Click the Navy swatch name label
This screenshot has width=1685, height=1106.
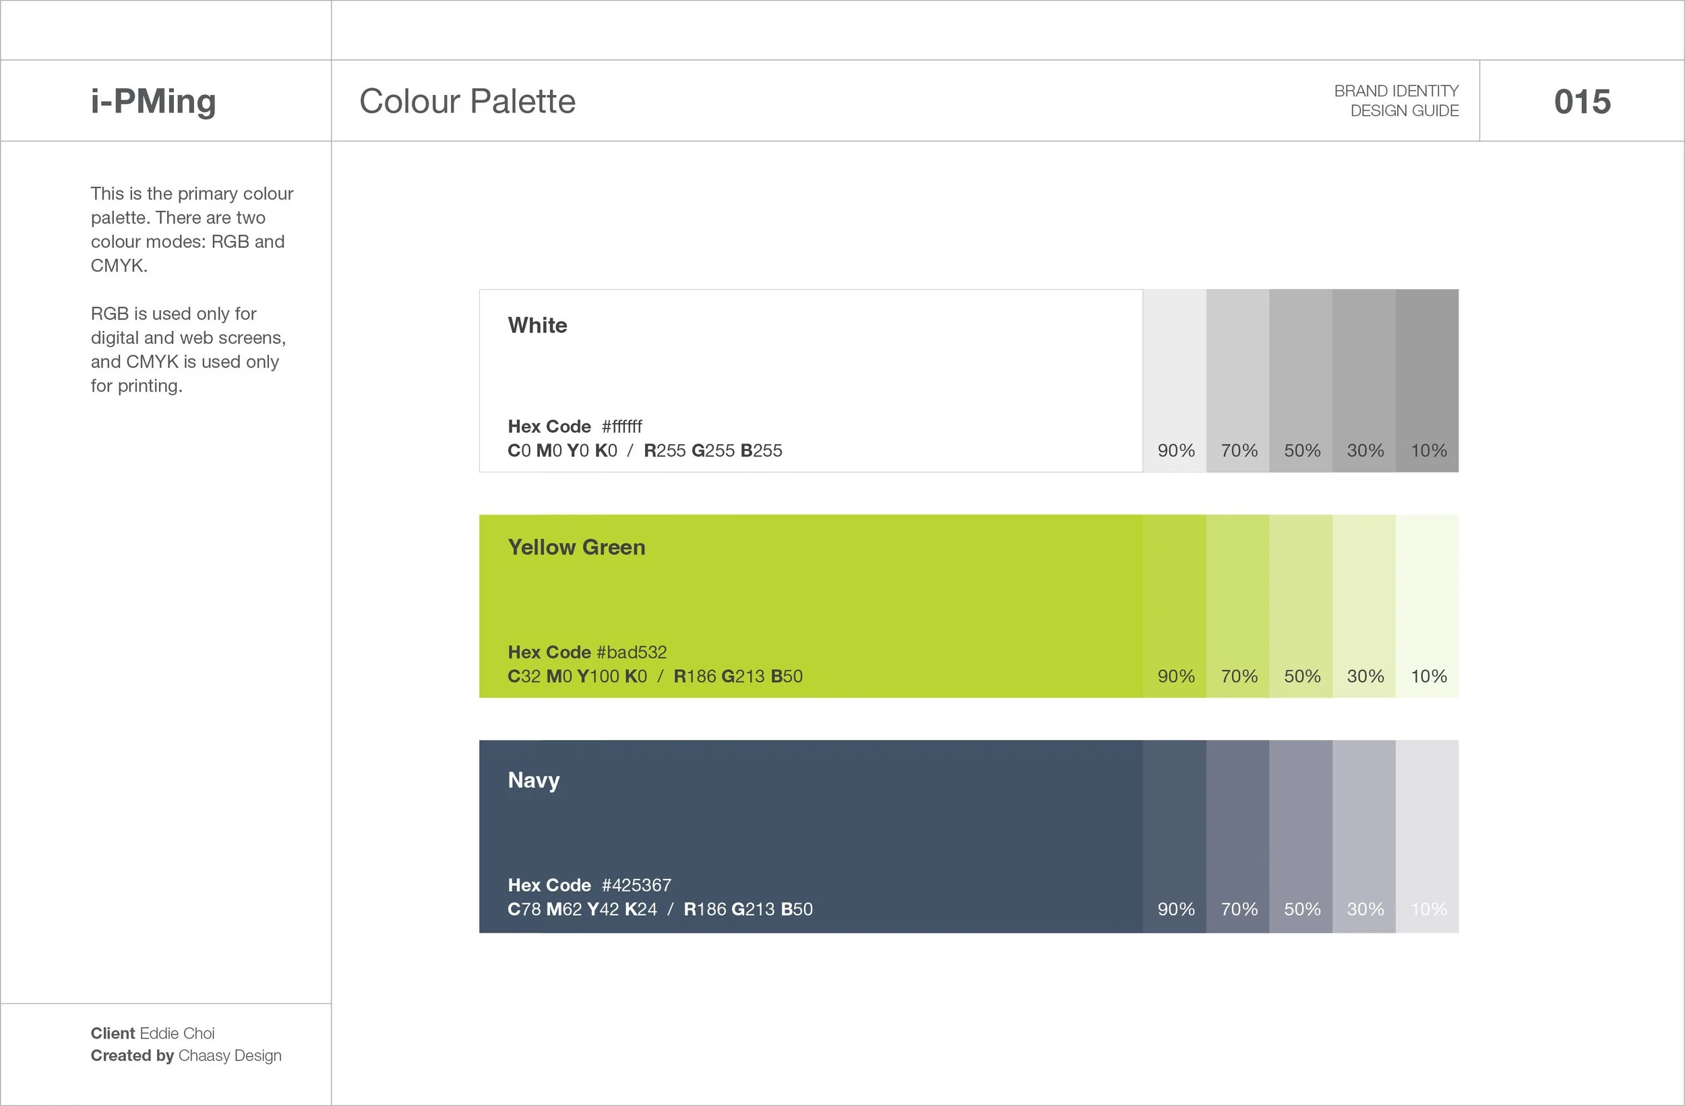tap(534, 780)
